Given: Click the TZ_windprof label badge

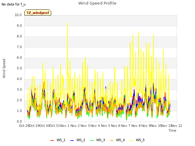Looking at the screenshot, I should (x=38, y=12).
